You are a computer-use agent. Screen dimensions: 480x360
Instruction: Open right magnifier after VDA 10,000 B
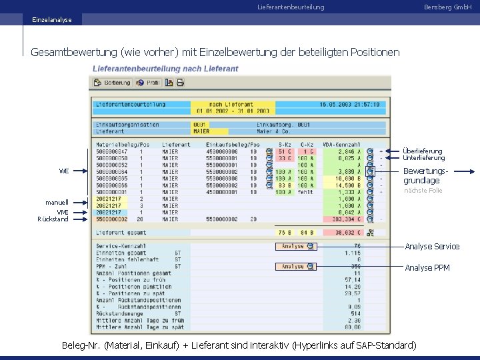[x=370, y=179]
